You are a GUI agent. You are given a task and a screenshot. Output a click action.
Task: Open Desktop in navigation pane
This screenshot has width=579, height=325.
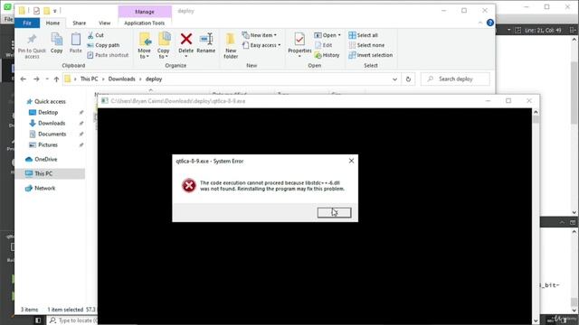48,112
